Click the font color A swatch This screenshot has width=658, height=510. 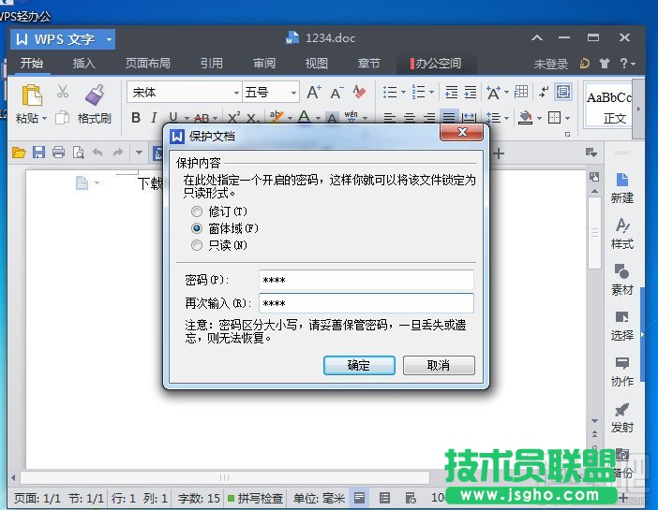point(305,117)
